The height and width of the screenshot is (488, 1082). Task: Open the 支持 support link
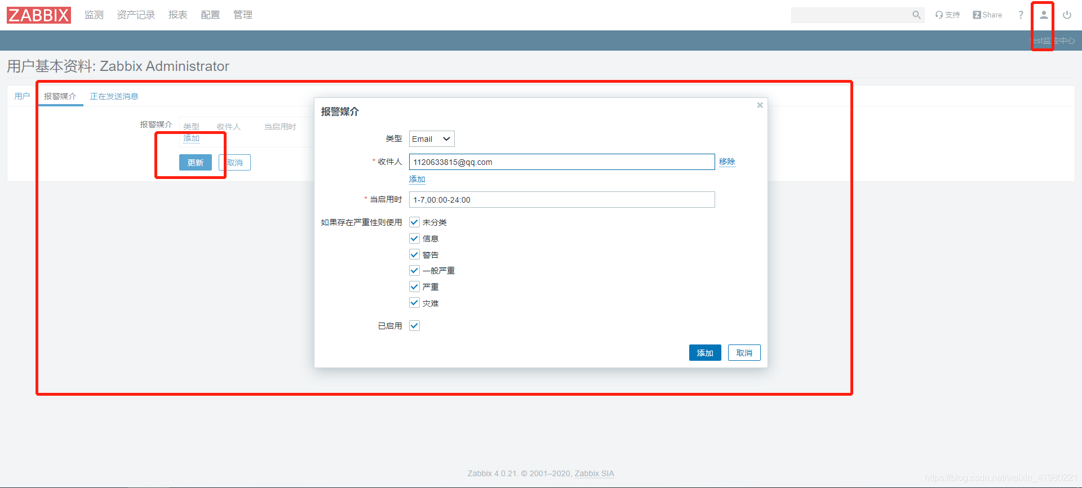click(x=947, y=15)
